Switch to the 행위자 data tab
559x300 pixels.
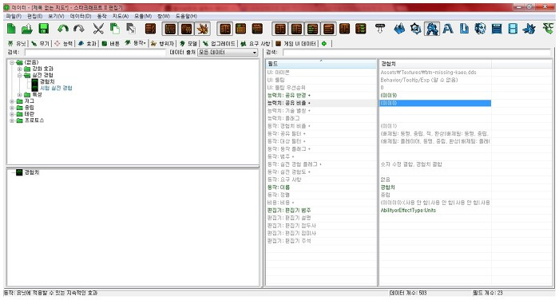(x=162, y=43)
